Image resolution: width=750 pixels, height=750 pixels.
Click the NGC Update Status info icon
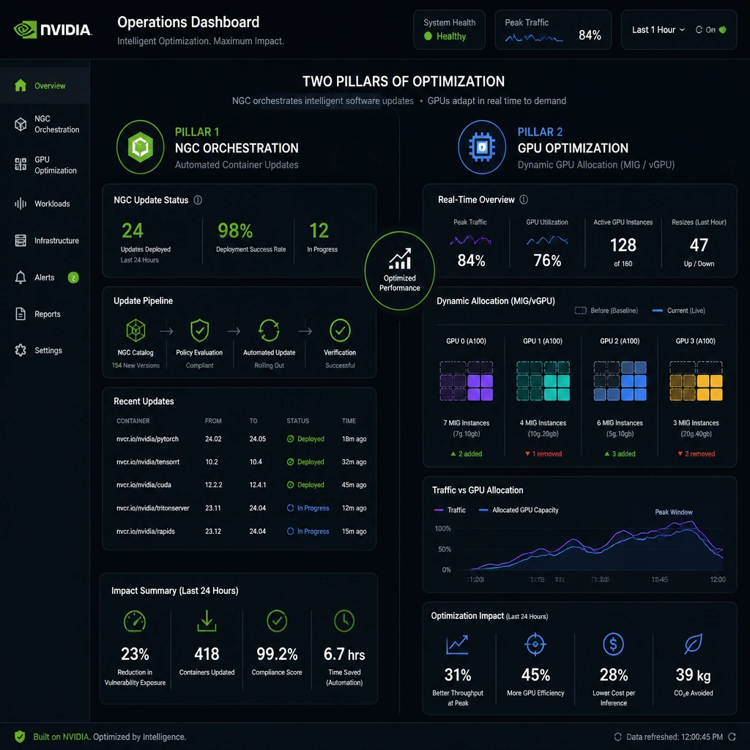click(x=198, y=200)
